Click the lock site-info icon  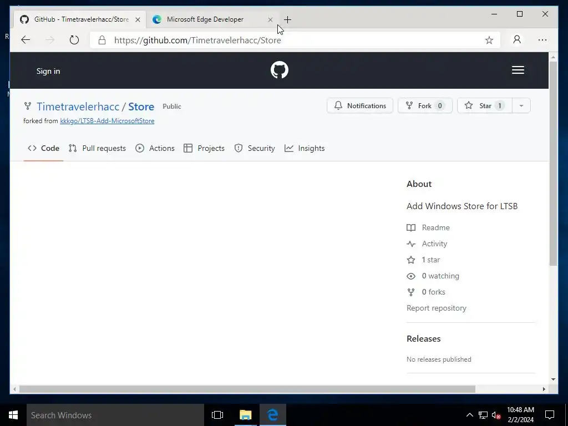[x=102, y=40]
